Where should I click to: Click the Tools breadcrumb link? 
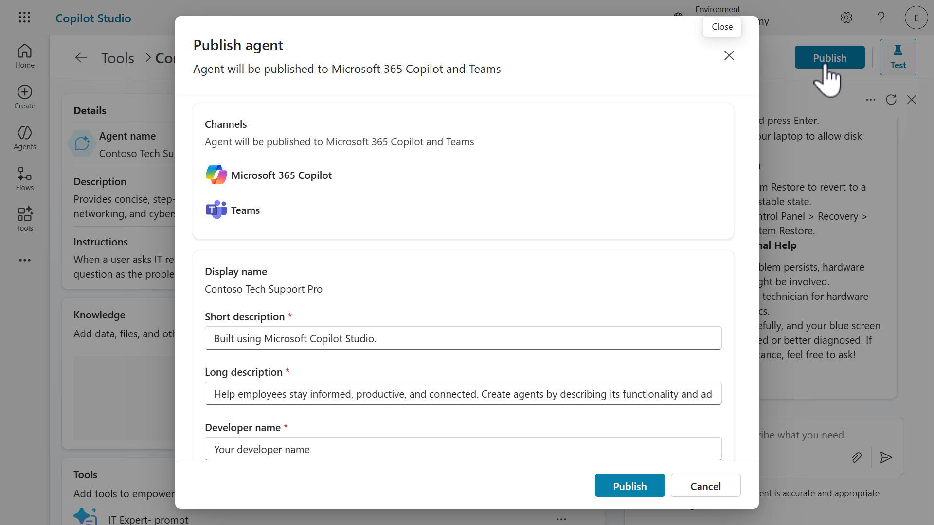[x=117, y=58]
